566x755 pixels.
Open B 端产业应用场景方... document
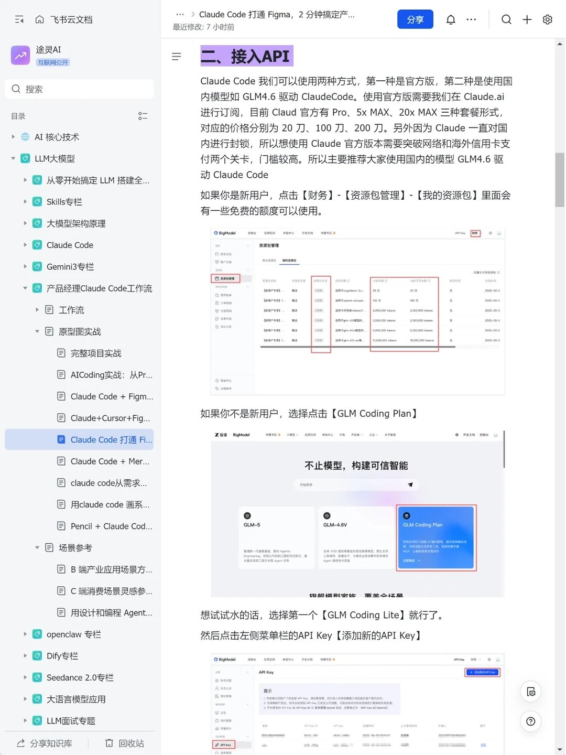[x=79, y=569]
